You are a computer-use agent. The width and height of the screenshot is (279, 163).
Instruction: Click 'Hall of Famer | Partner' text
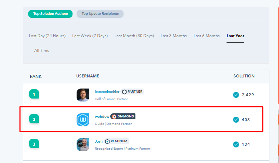[x=111, y=99]
